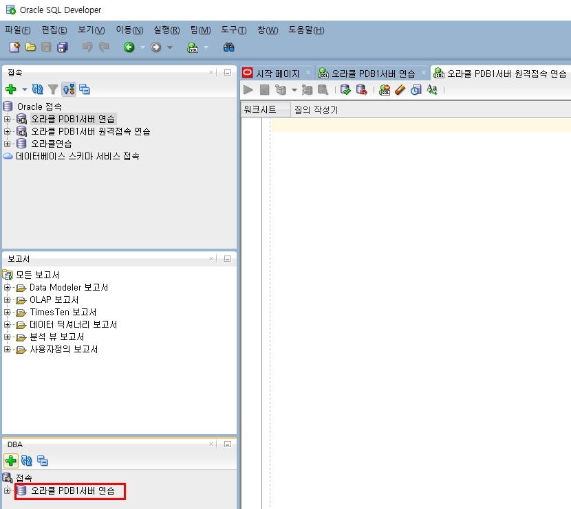571x509 pixels.
Task: Open the 이동(N) menu
Action: [x=129, y=30]
